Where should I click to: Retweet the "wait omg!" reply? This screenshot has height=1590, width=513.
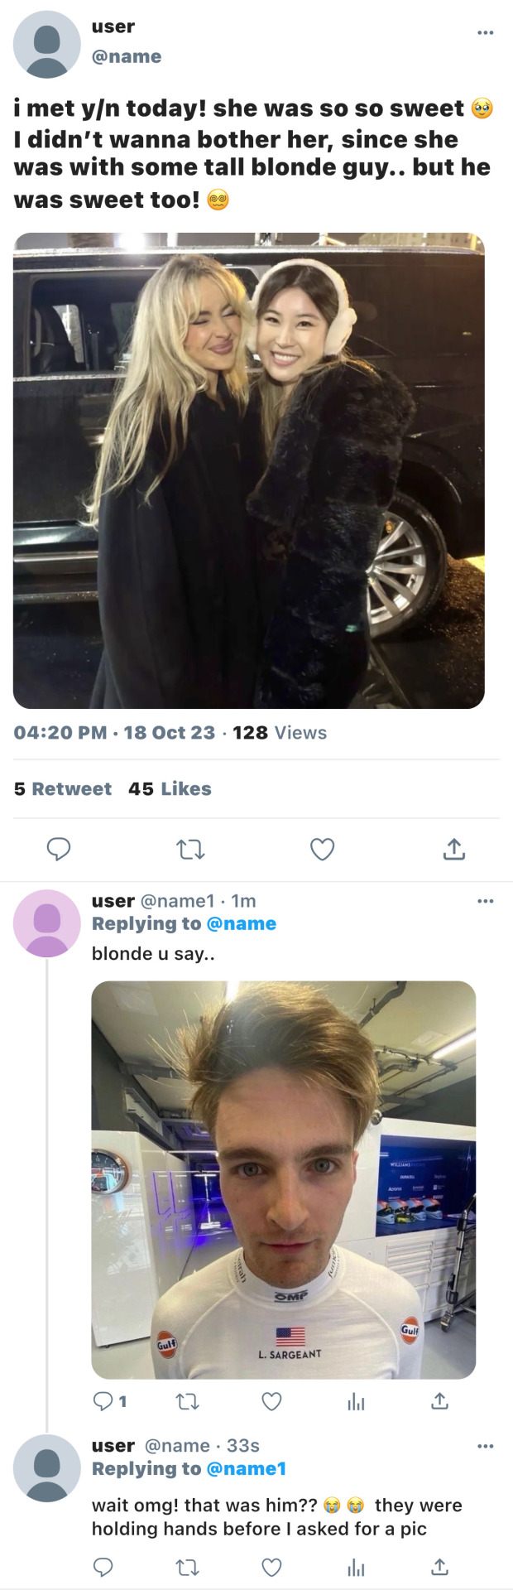188,1567
